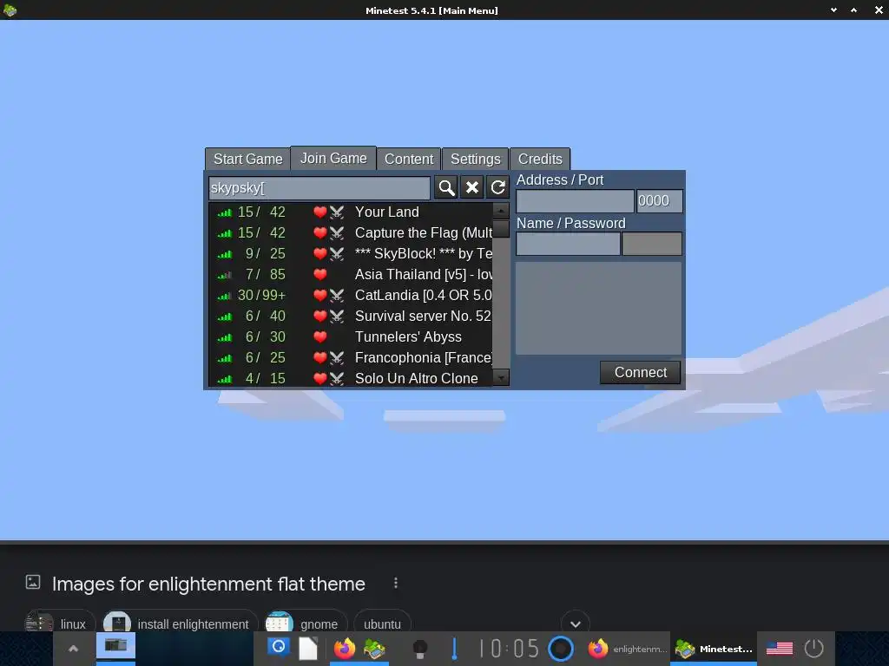Launch Firefox from the taskbar launcher
The image size is (889, 666).
point(344,649)
